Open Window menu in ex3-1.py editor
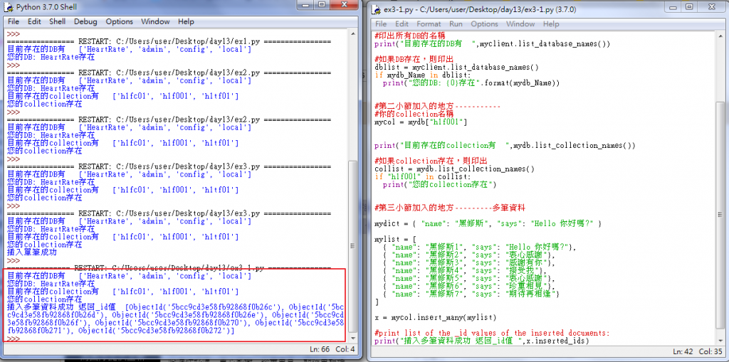Screen dimensions: 729x362 520,23
